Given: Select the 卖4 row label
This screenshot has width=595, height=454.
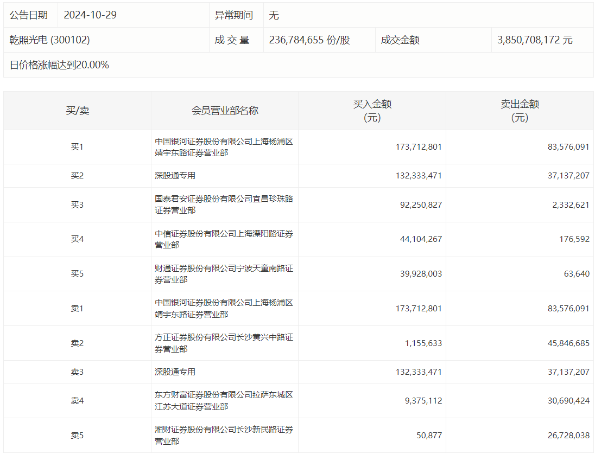Looking at the screenshot, I should point(77,401).
